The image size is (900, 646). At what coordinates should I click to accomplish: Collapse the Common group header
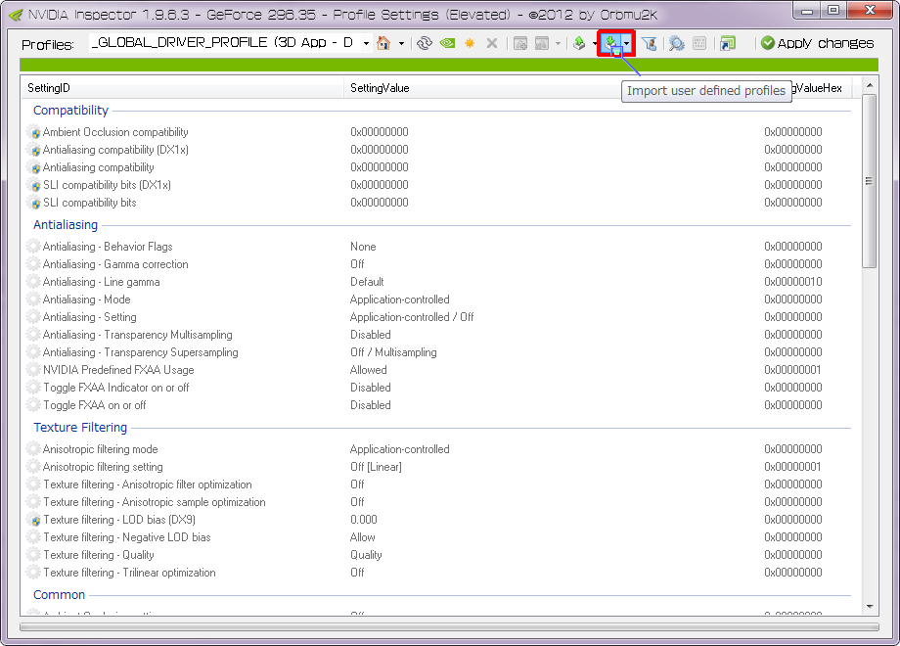(59, 595)
